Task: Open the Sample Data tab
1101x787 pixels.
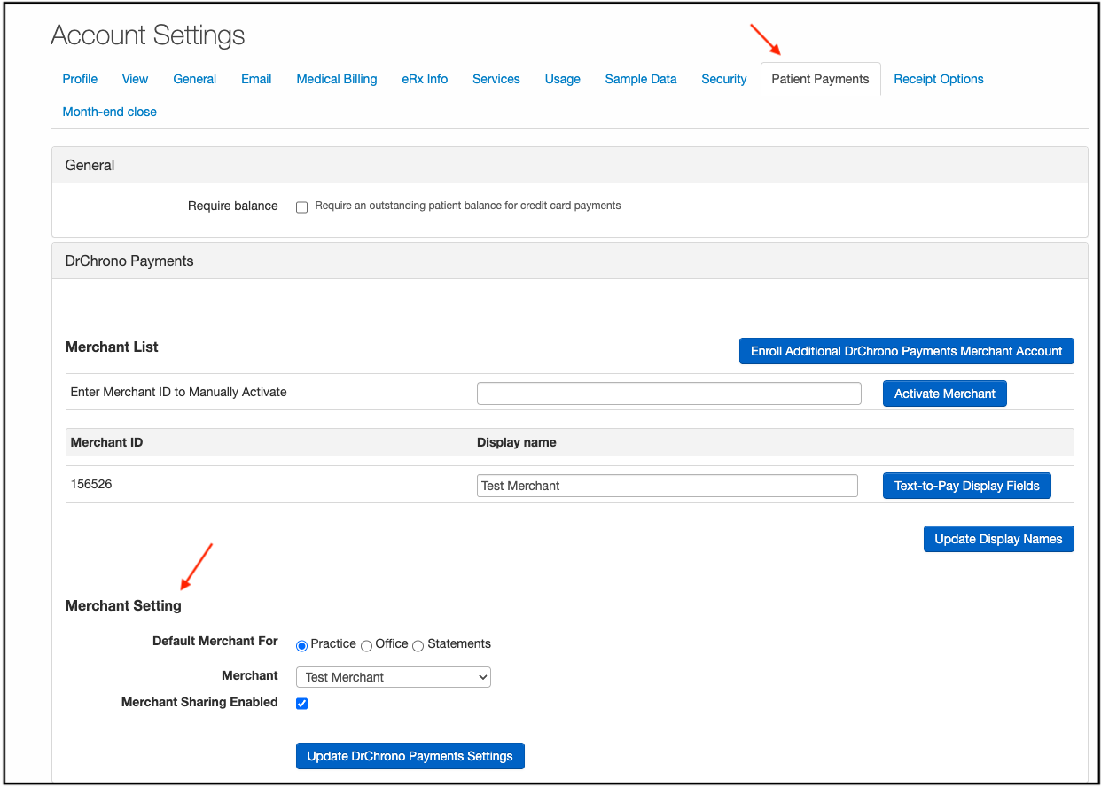Action: (x=641, y=79)
